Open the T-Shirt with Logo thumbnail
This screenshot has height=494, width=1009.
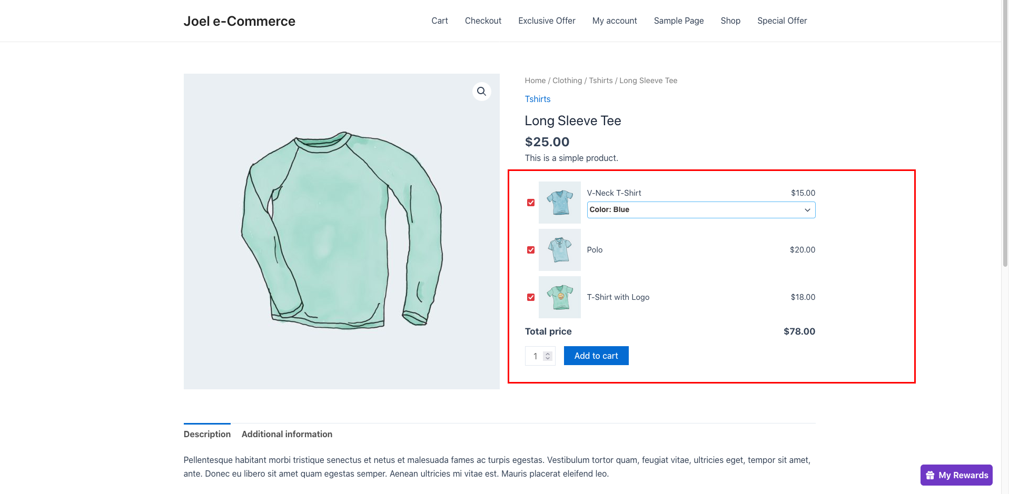tap(559, 297)
